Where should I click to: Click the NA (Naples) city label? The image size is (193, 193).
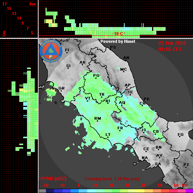[x=145, y=158]
